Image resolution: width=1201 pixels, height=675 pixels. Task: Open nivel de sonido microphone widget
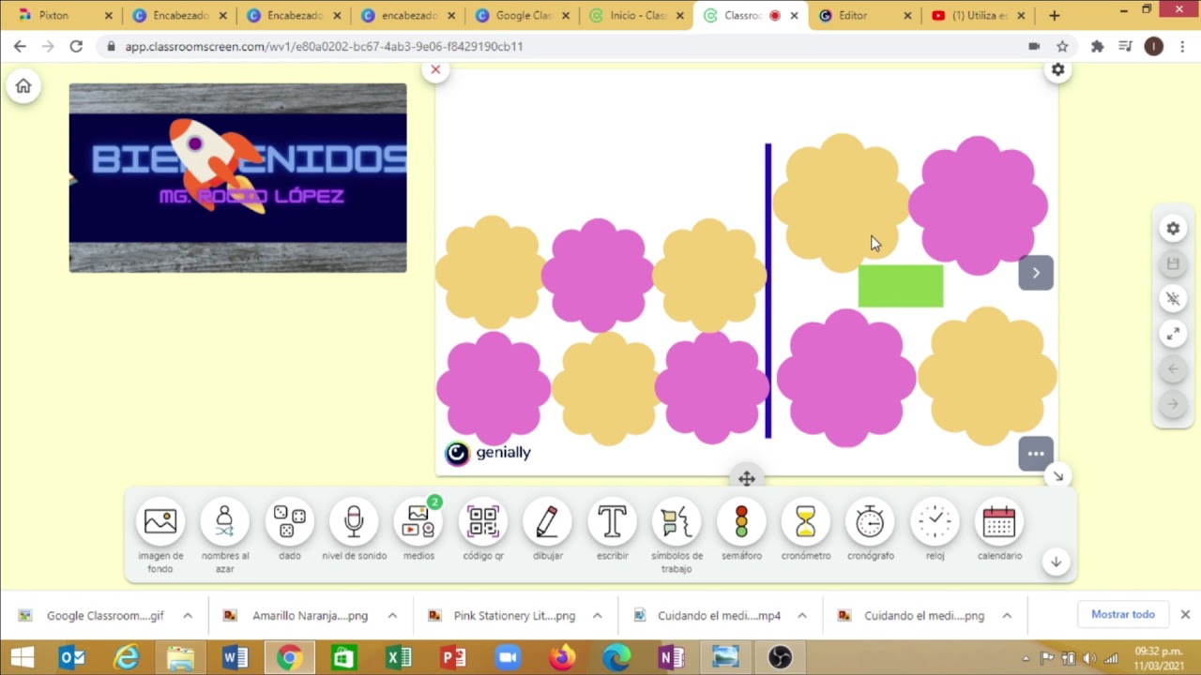click(x=354, y=521)
